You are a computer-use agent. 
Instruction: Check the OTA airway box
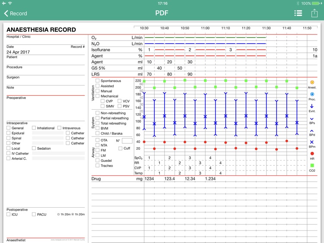pyautogui.click(x=97, y=140)
